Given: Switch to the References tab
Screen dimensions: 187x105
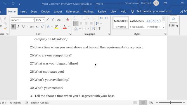Looking at the screenshot, I should point(73,12).
